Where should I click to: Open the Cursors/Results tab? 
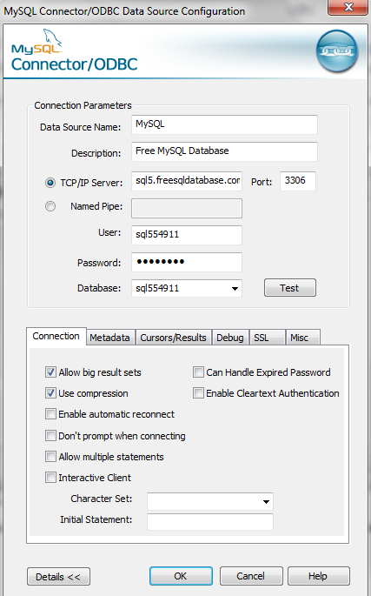click(173, 338)
